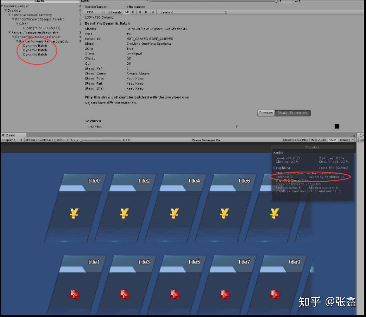Click the _MainTex texture thumbnail
The height and width of the screenshot is (317, 366).
click(337, 126)
